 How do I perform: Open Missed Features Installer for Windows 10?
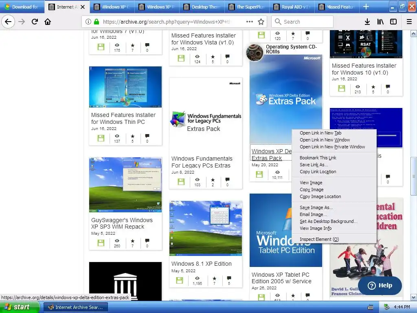point(364,69)
